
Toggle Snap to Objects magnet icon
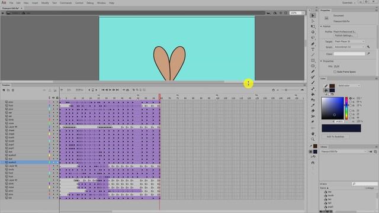[313, 163]
